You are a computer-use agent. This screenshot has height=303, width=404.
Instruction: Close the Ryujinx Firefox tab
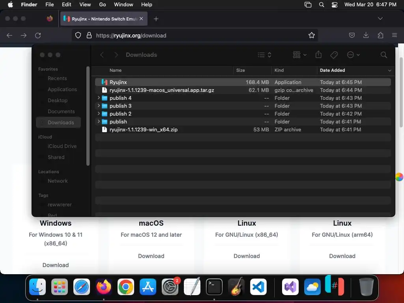click(141, 19)
